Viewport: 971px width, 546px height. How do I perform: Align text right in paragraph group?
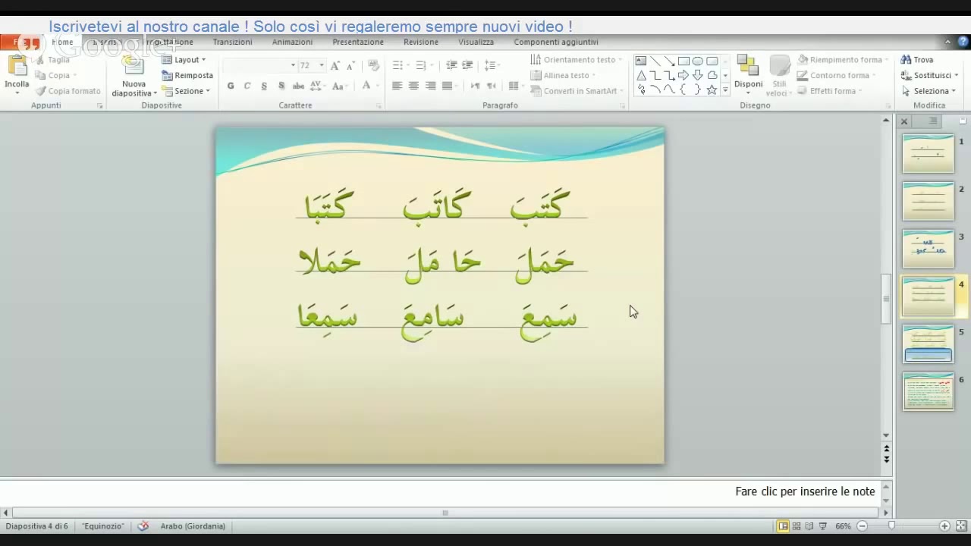click(x=430, y=86)
